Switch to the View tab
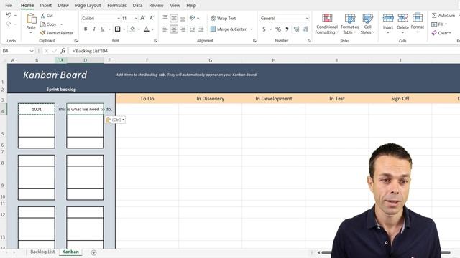This screenshot has height=258, width=460. coord(175,5)
